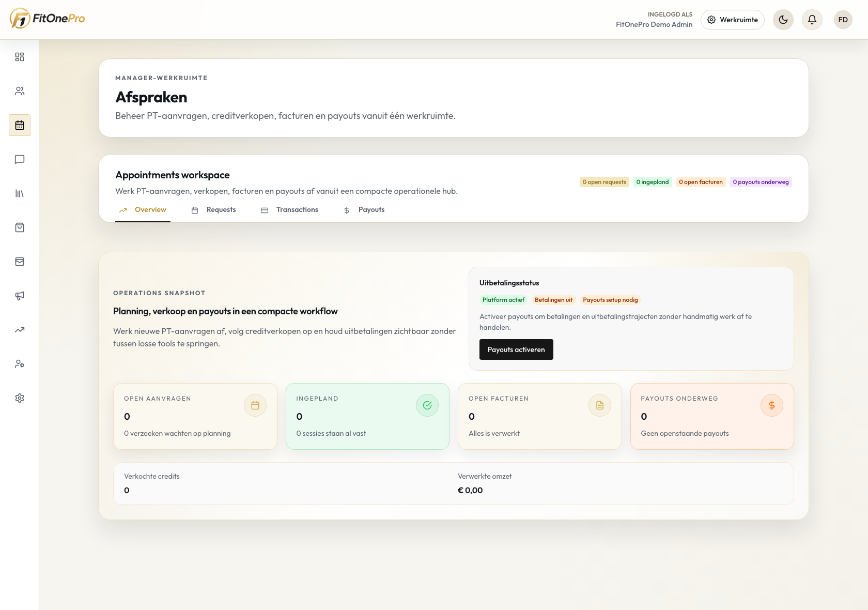Click the Payouts activeren button
The height and width of the screenshot is (610, 868).
[516, 349]
